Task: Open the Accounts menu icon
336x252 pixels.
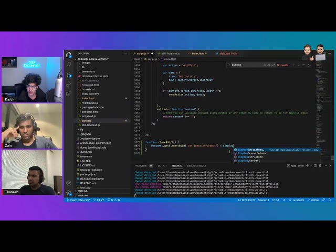Action: 69,183
